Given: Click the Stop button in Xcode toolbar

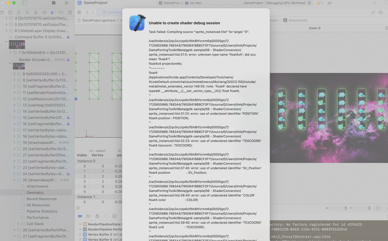Looking at the screenshot, I should pos(54,3).
